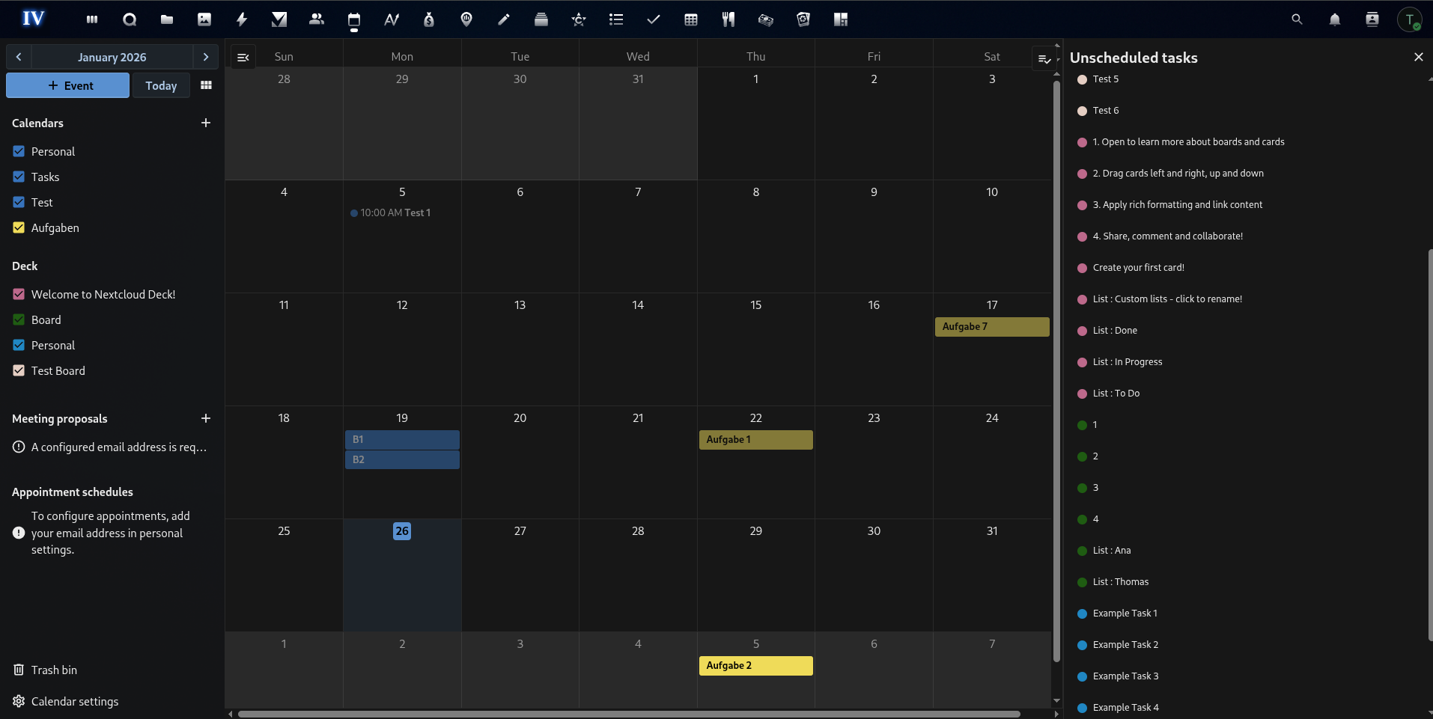
Task: Open the Deck app from the header
Action: (x=541, y=19)
